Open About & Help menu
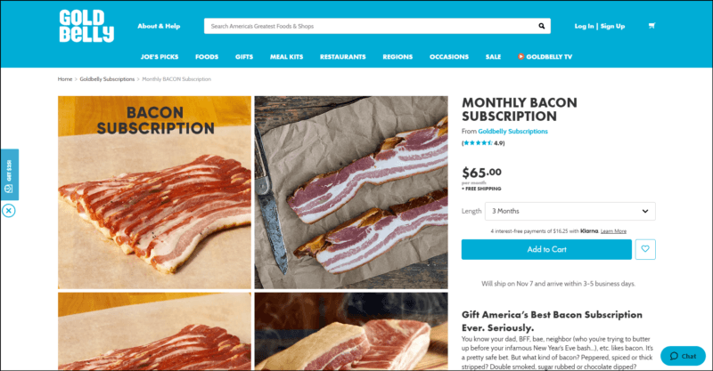 [x=159, y=27]
